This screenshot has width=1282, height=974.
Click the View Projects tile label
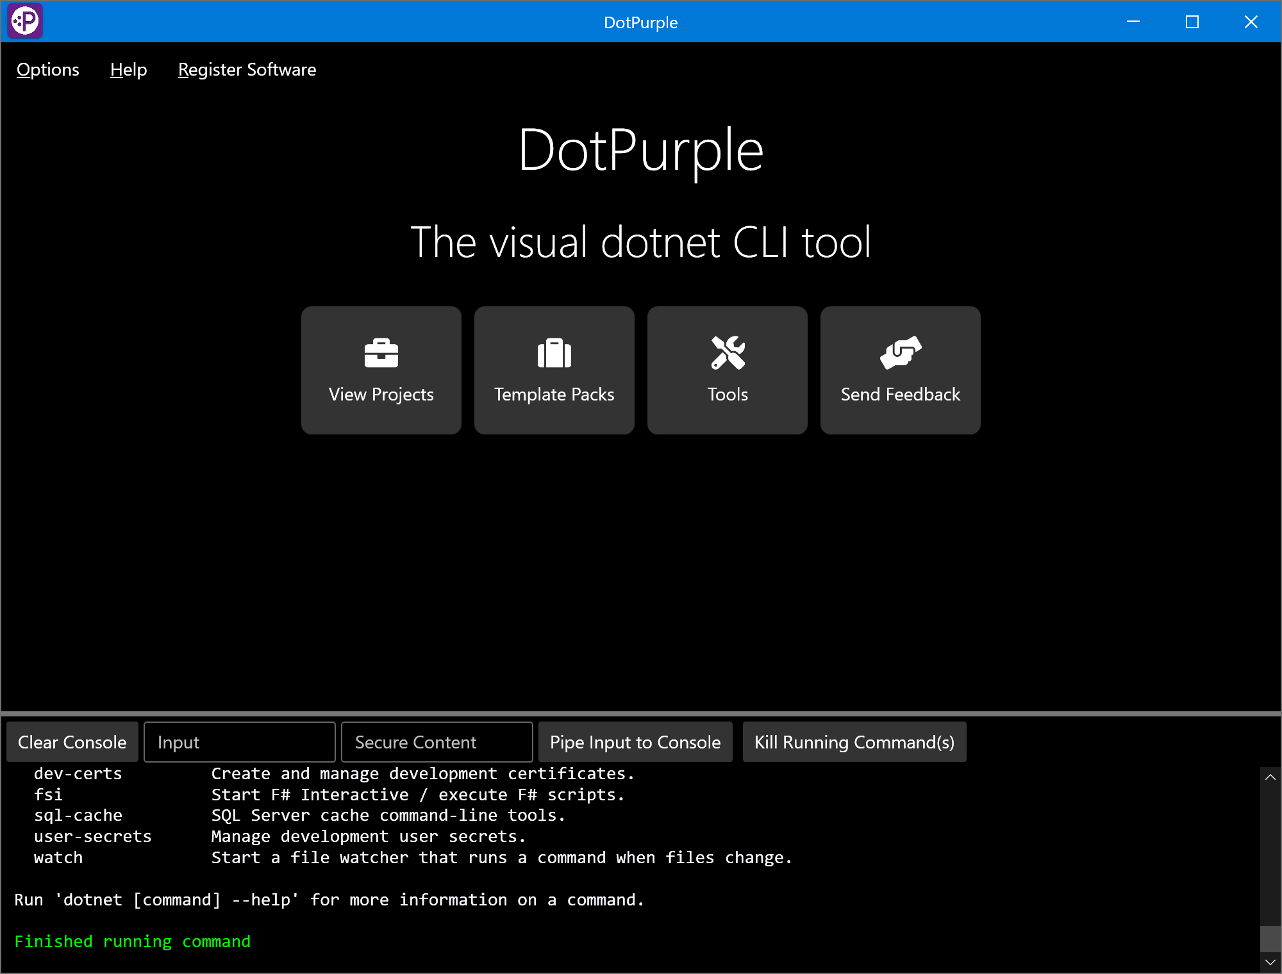pyautogui.click(x=381, y=395)
